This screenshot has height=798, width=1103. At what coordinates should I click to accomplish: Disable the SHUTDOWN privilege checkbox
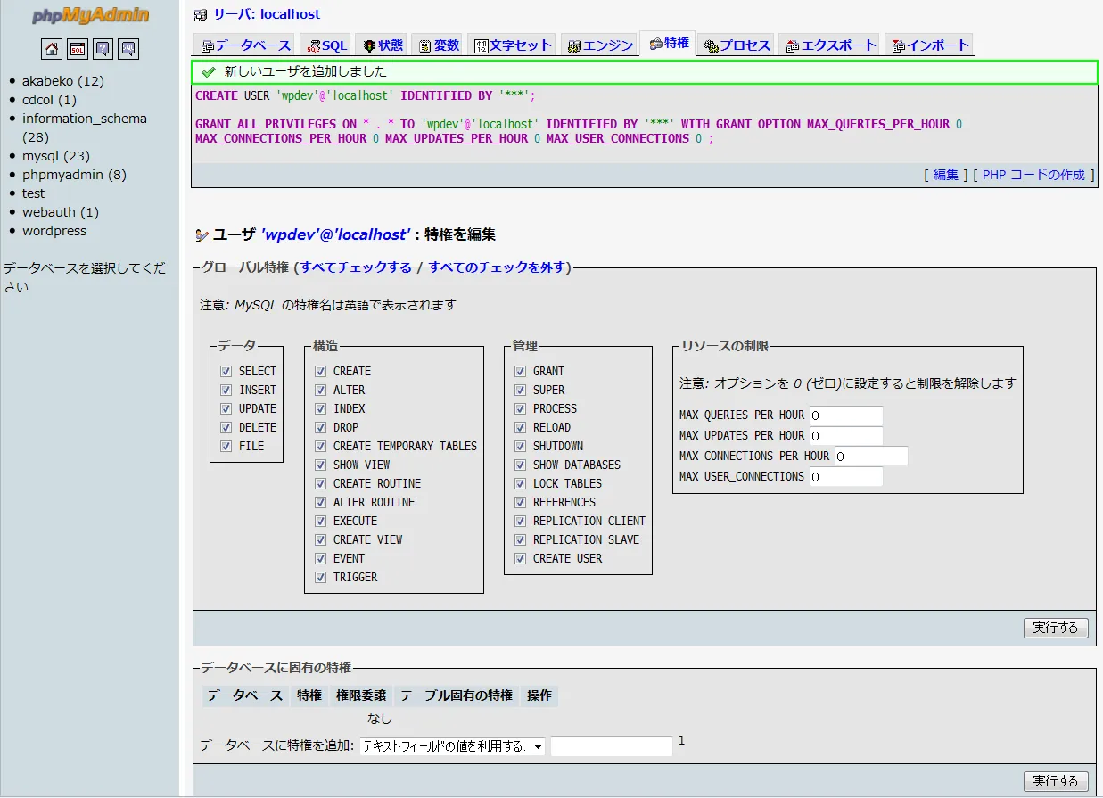(520, 446)
